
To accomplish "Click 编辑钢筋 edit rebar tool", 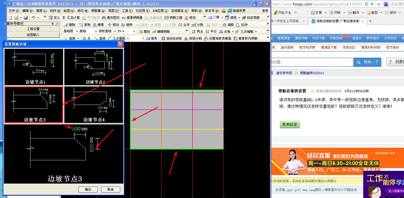I will point(161,32).
